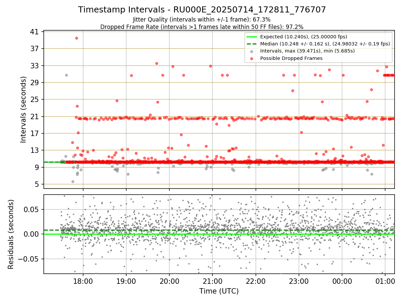404x303 pixels.
Task: Click the 00:00 x-axis tick label
Action: pos(342,281)
